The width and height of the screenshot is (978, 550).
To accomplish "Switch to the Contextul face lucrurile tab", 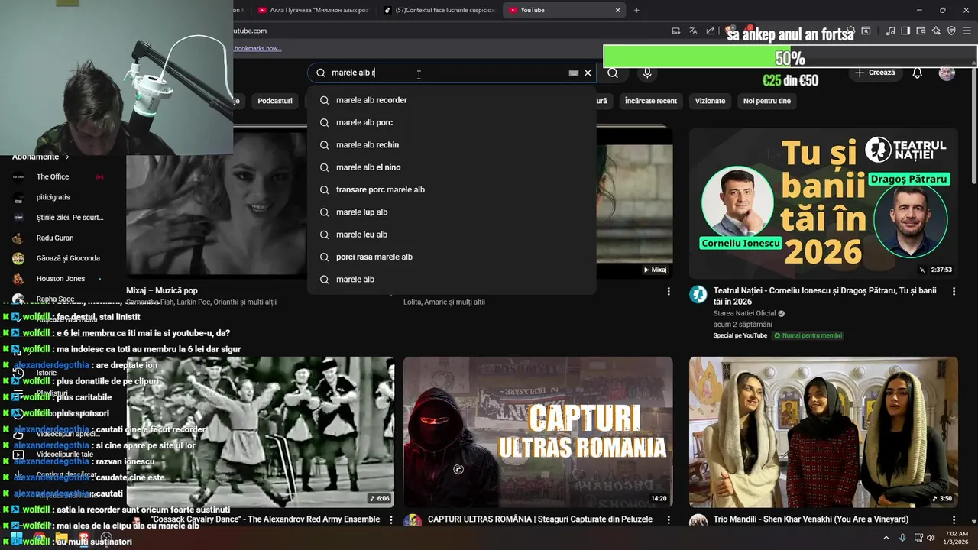I will 439,10.
